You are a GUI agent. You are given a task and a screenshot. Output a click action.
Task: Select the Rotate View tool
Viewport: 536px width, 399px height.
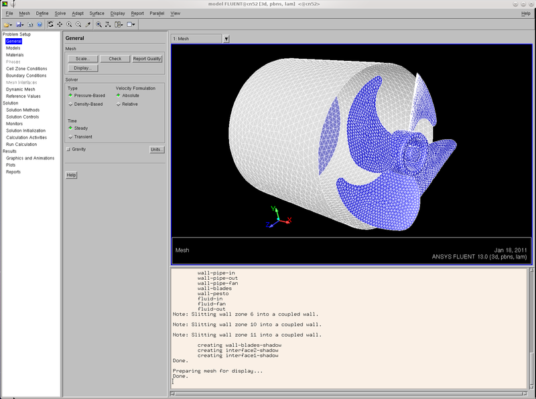click(50, 25)
